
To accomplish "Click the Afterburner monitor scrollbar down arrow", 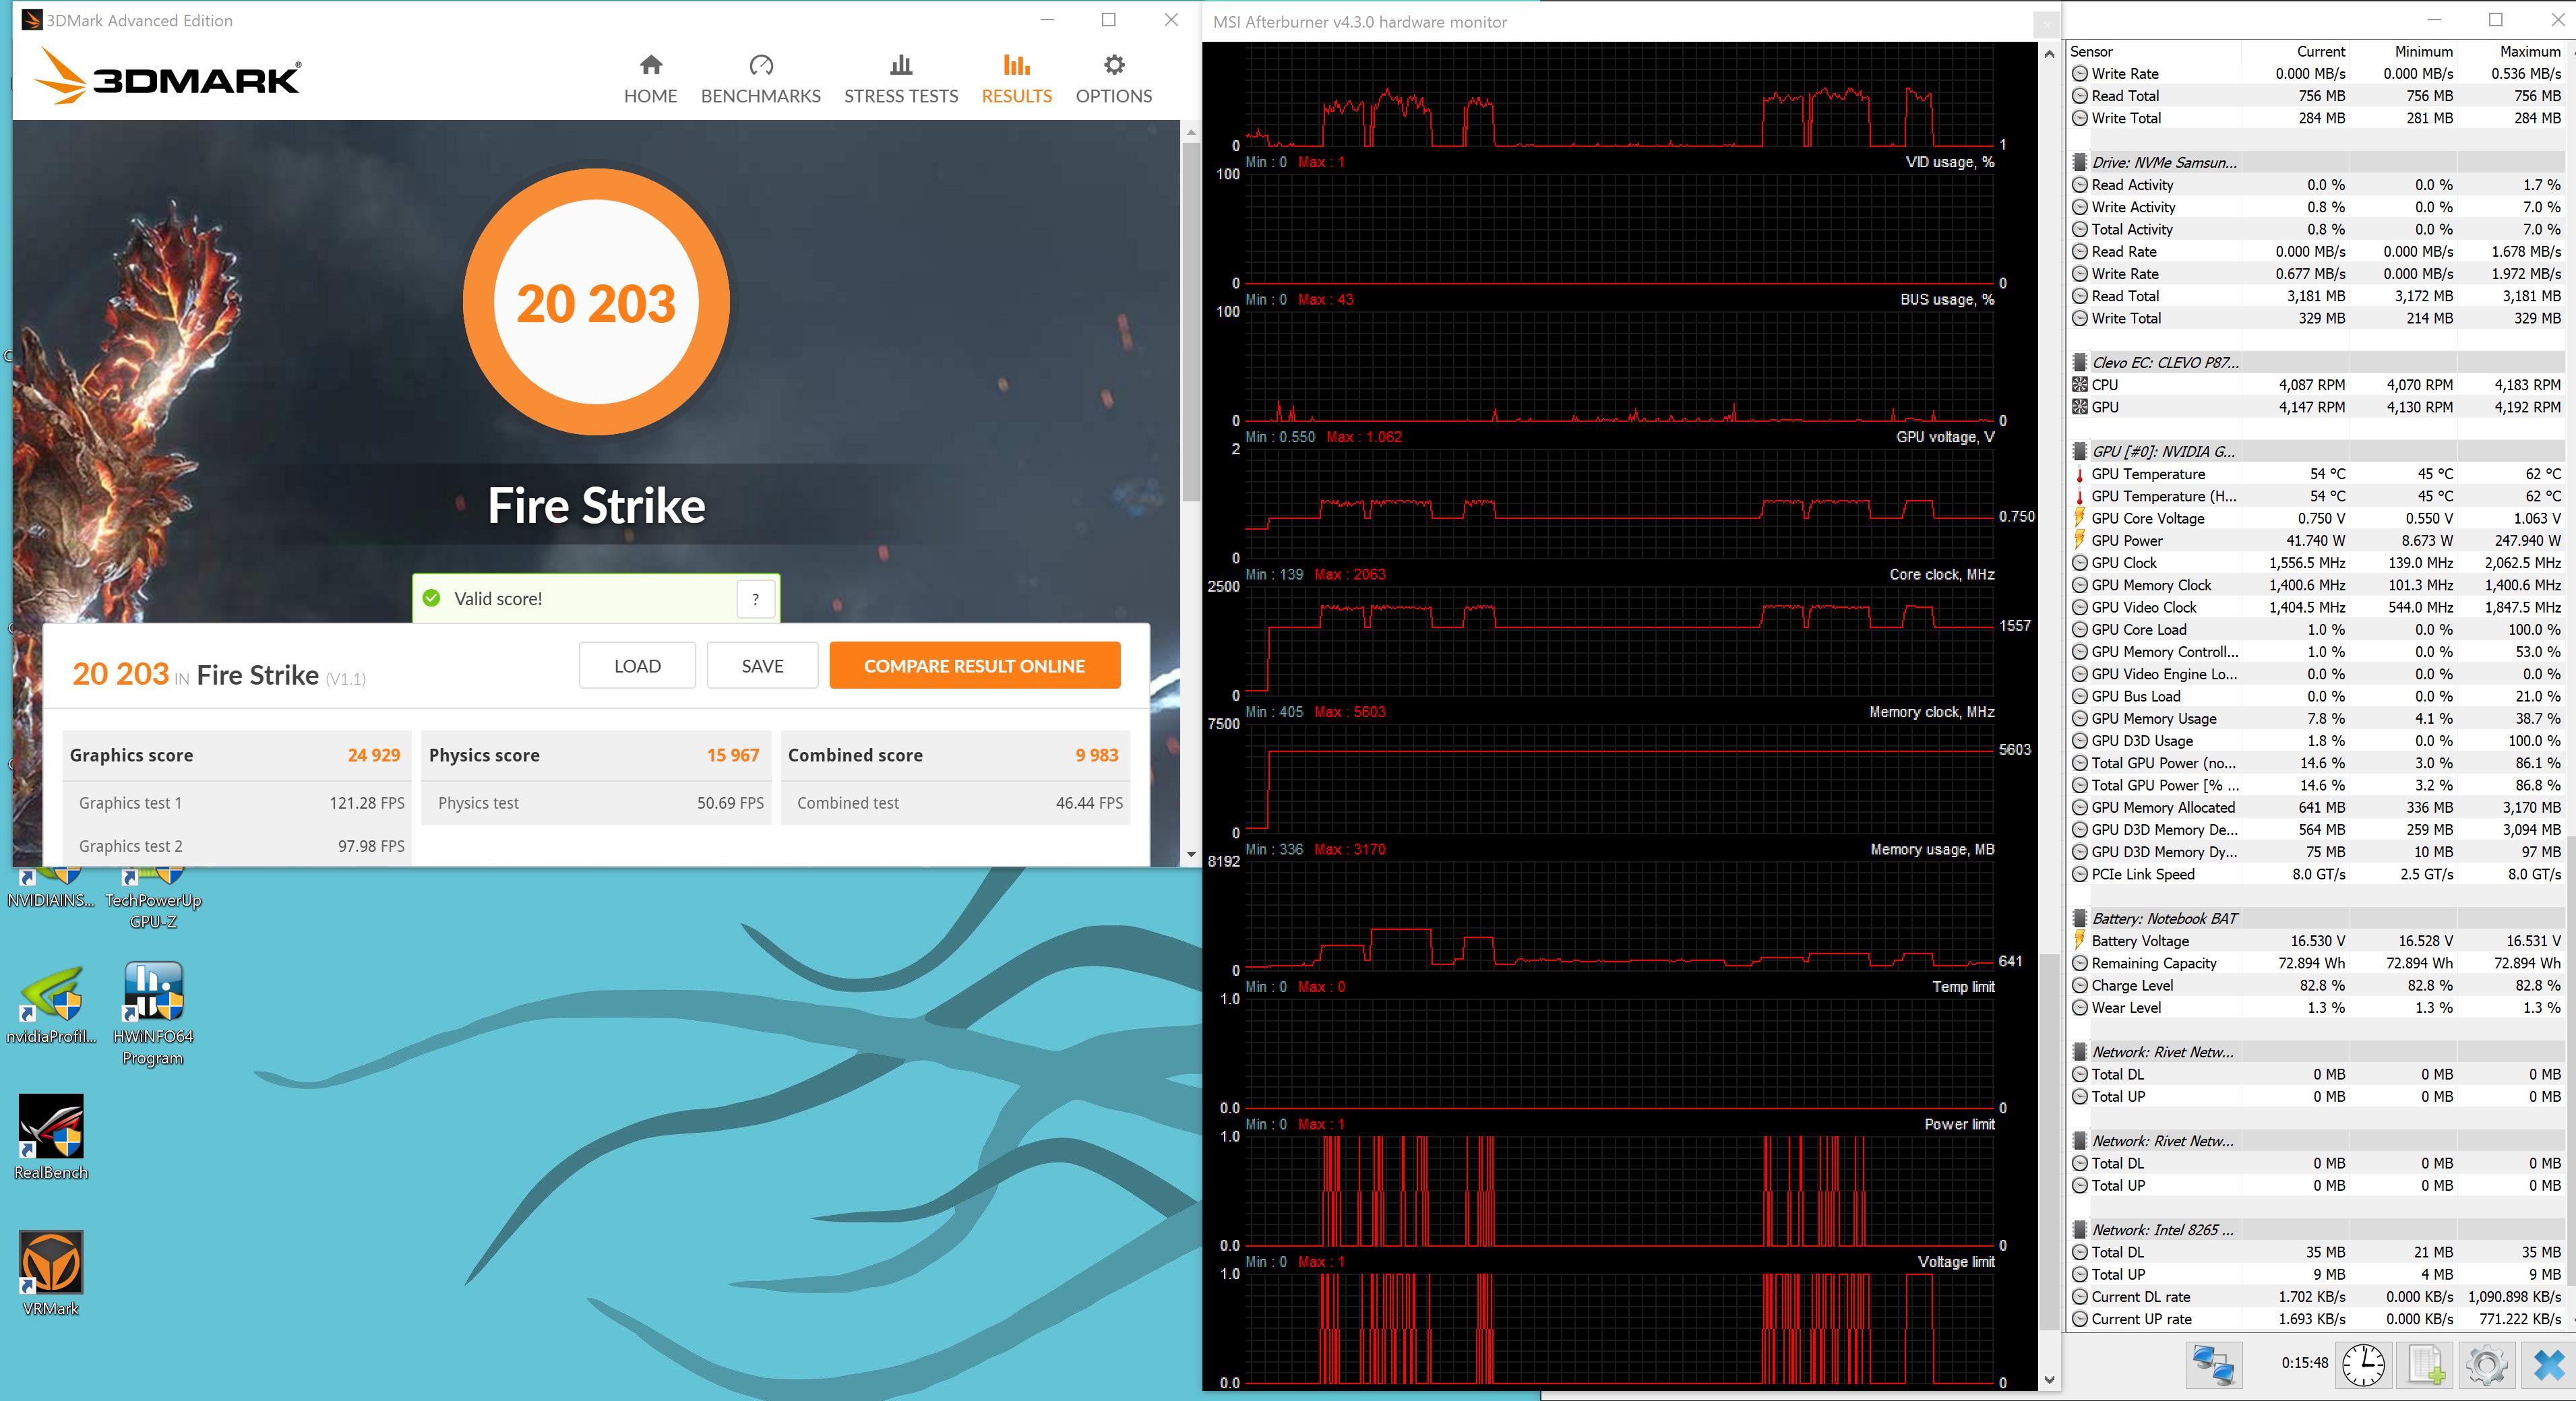I will (x=2049, y=1380).
